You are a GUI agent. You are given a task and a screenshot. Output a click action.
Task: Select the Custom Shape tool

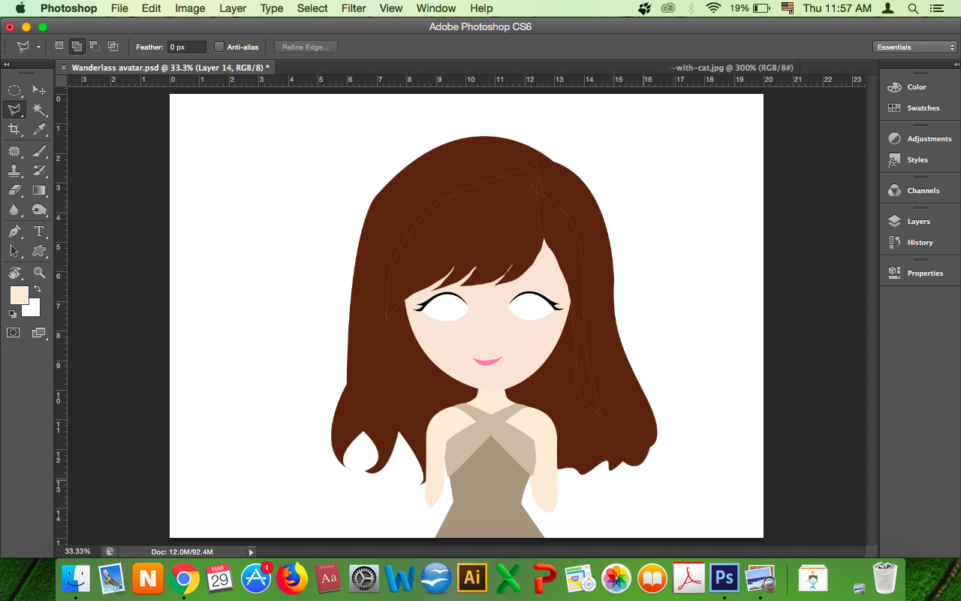coord(40,251)
